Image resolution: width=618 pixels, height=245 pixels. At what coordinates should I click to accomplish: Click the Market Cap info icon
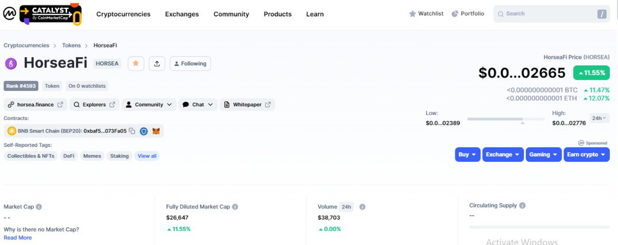coord(39,207)
